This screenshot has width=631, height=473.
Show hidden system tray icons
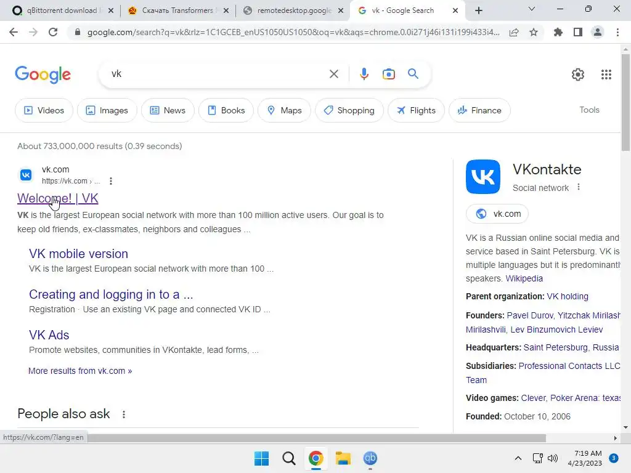[x=518, y=458]
